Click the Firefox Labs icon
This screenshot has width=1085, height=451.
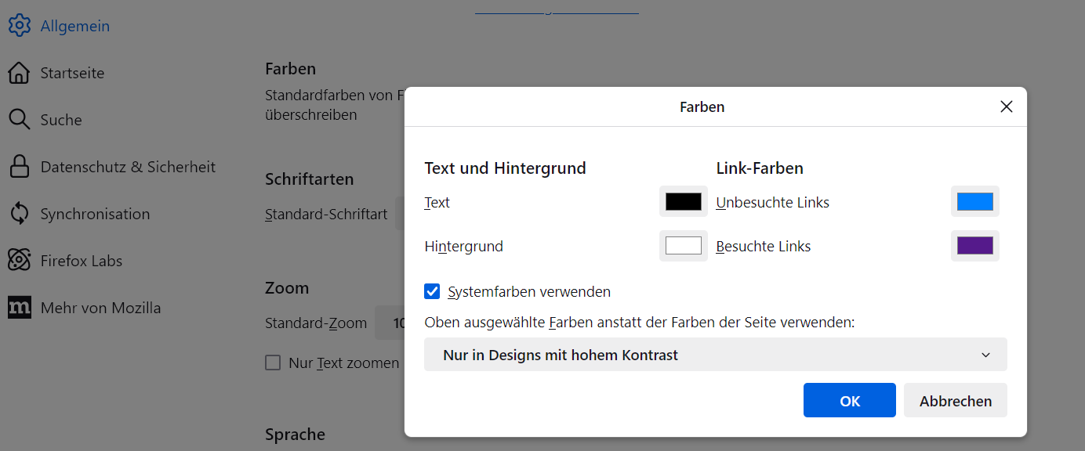pyautogui.click(x=19, y=261)
